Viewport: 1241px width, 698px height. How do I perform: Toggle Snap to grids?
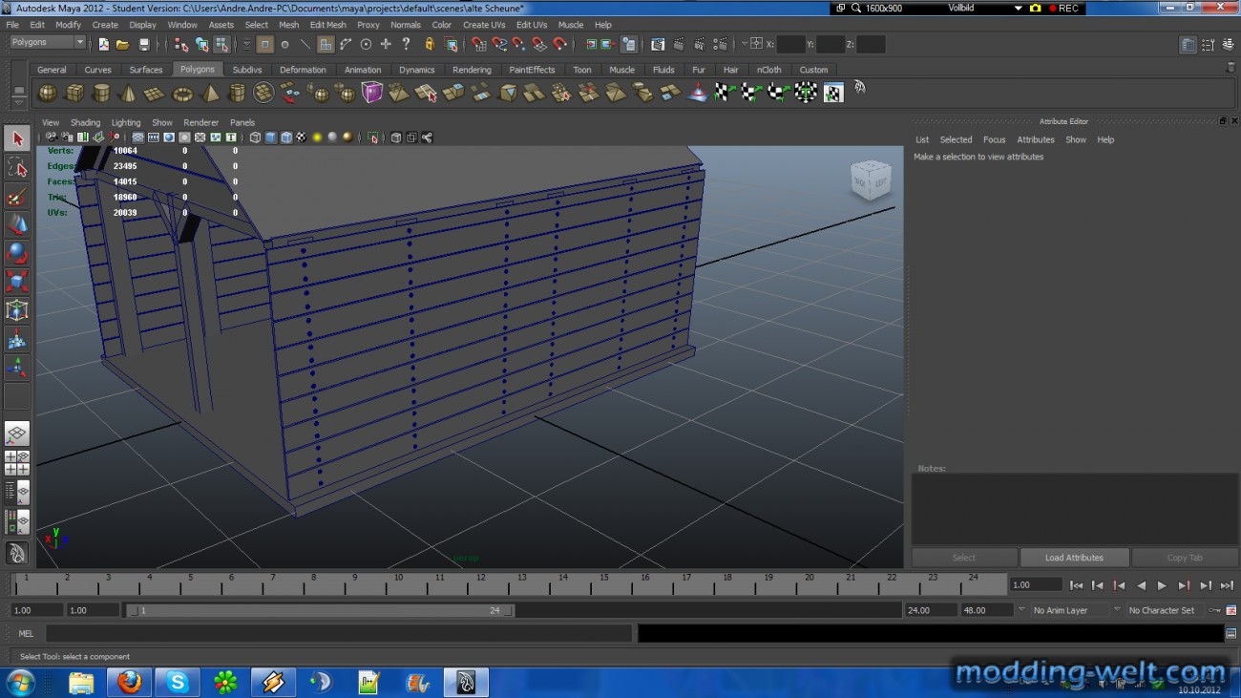tap(479, 44)
